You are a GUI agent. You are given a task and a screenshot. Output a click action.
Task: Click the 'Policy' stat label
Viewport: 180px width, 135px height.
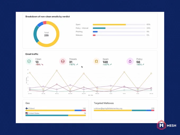[139, 59]
